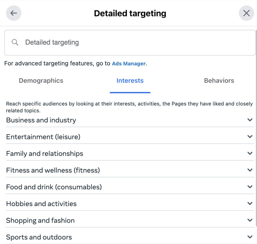The image size is (257, 244).
Task: Click the back arrow icon
Action: (14, 13)
